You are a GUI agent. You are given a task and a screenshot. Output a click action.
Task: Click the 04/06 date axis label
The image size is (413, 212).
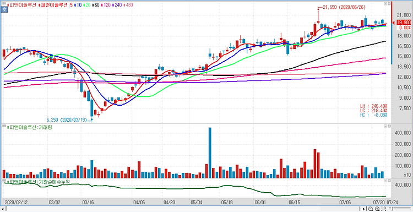139,203
